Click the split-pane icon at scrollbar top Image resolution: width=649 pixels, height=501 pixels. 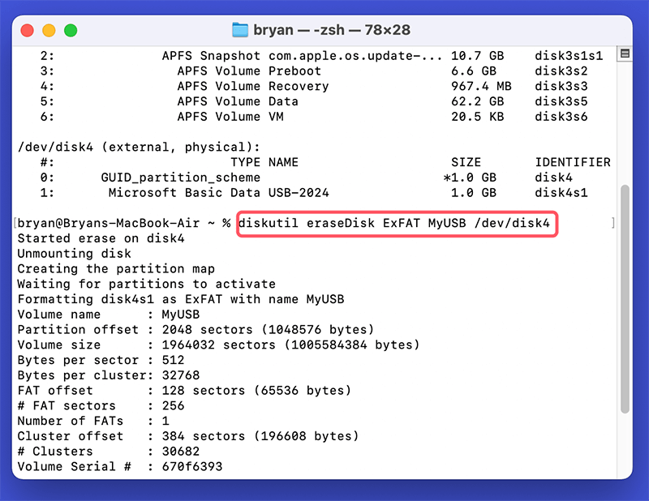[625, 53]
